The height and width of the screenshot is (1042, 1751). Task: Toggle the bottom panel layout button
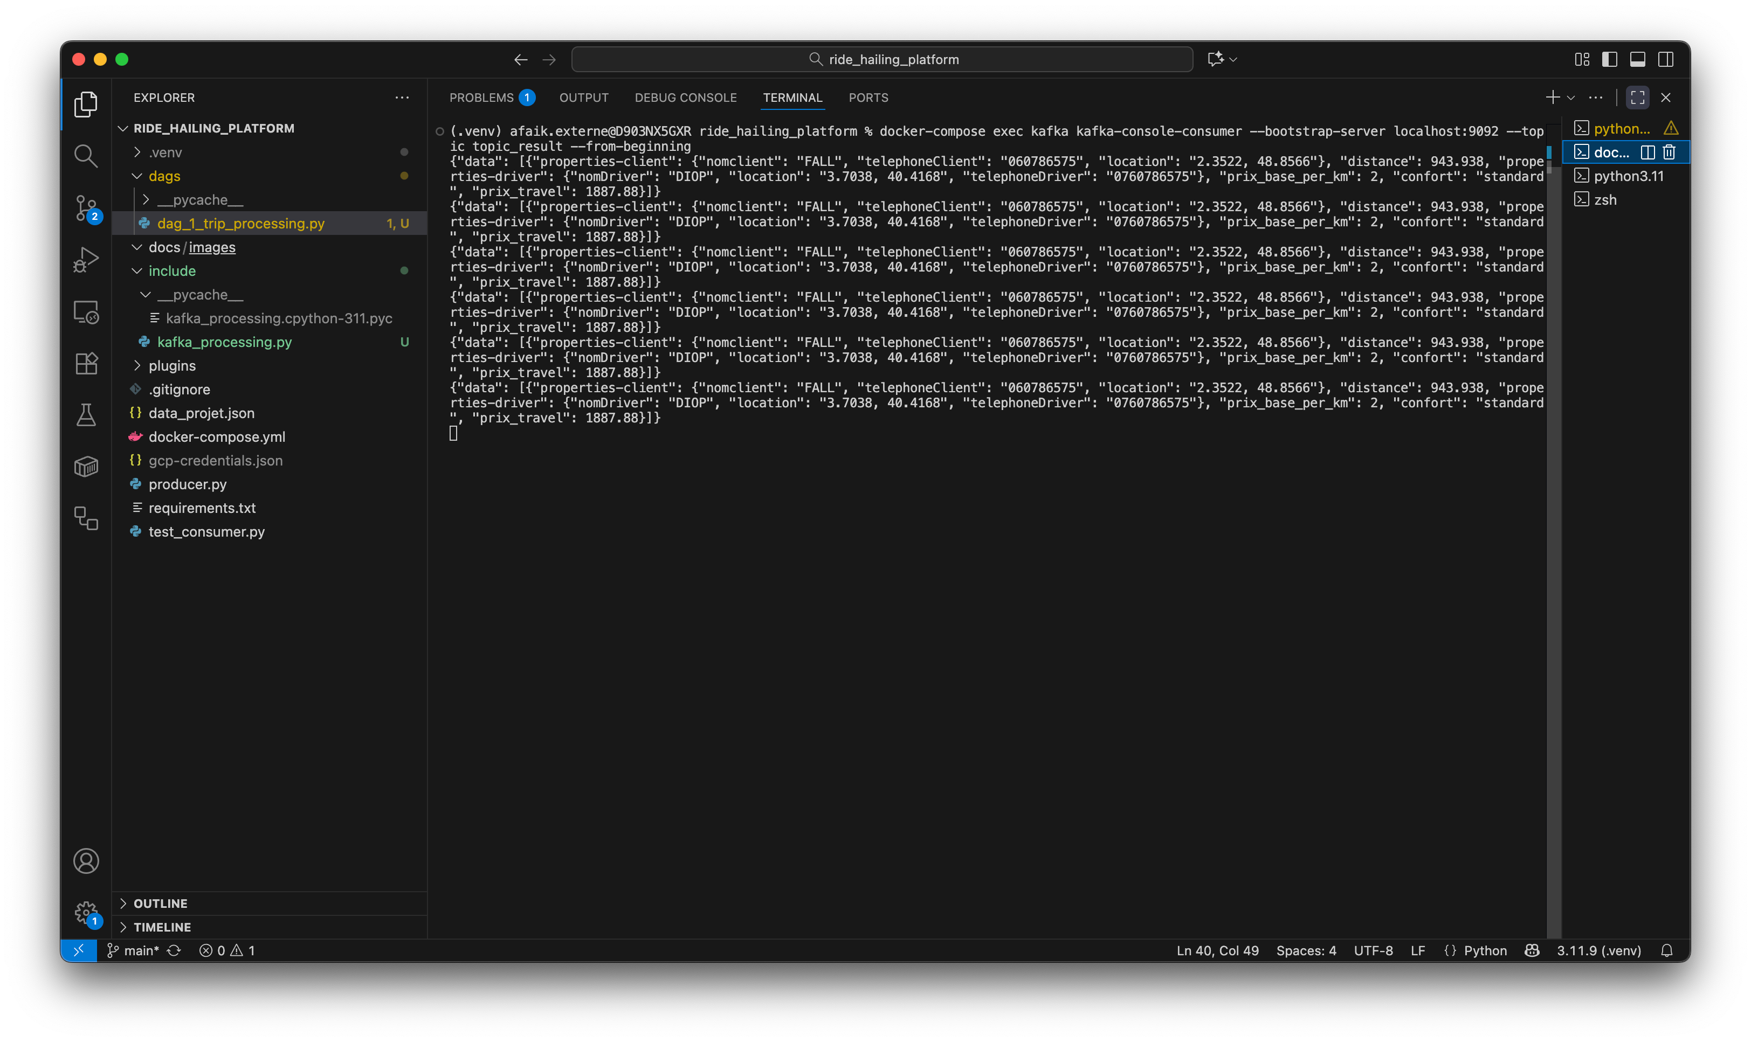(x=1637, y=60)
